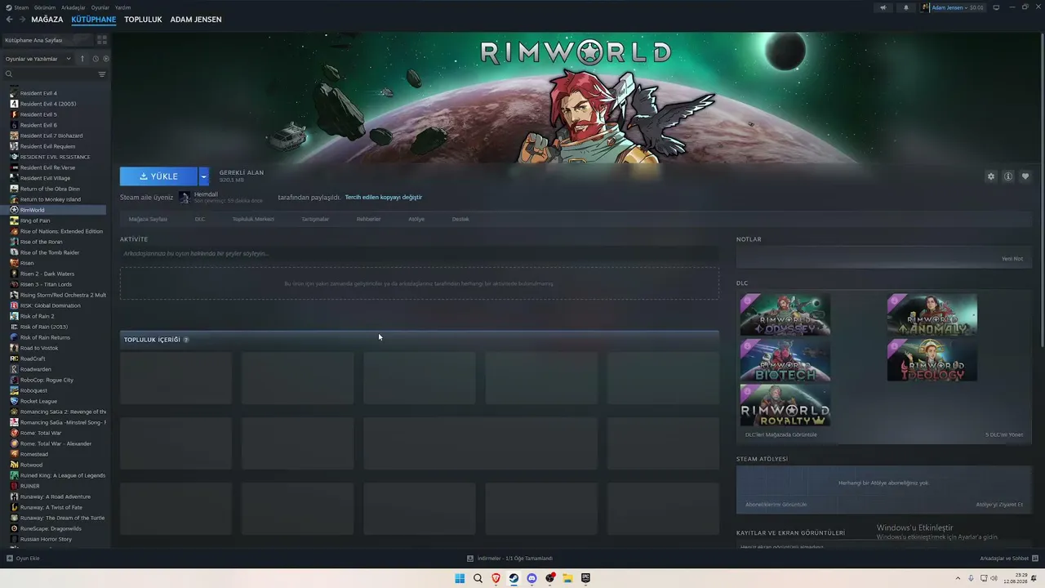Image resolution: width=1045 pixels, height=588 pixels.
Task: Open the Oyunlar ve Yazılımlar dropdown
Action: pyautogui.click(x=38, y=59)
